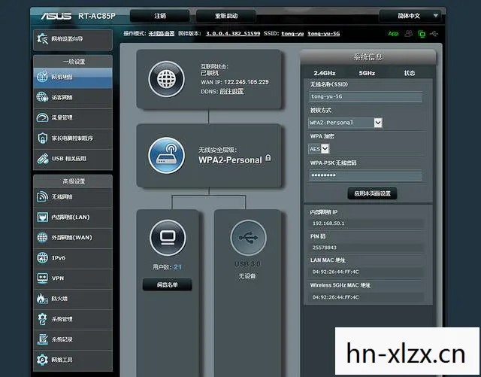This screenshot has width=481, height=377.
Task: Click the wireless router operation mode link
Action: 162,34
